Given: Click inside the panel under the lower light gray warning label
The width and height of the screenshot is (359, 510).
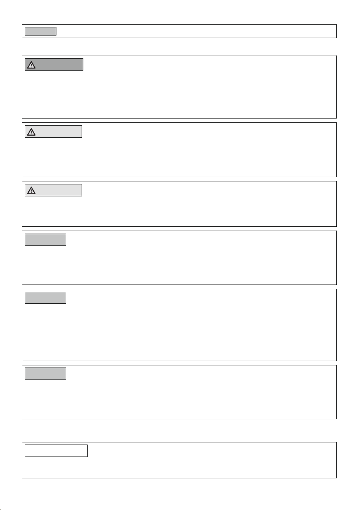Looking at the screenshot, I should coord(179,211).
